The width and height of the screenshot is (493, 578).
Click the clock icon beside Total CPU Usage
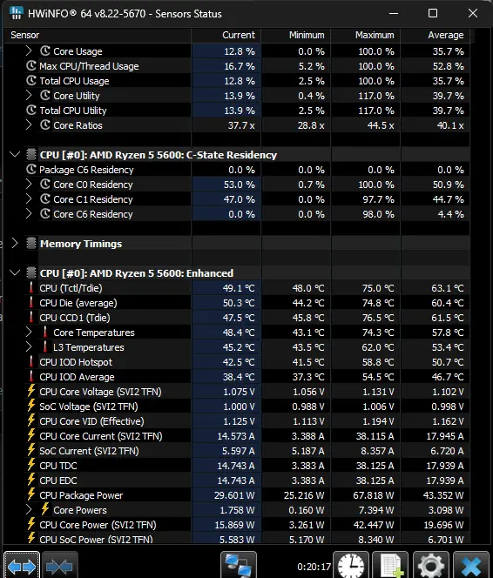click(x=31, y=81)
